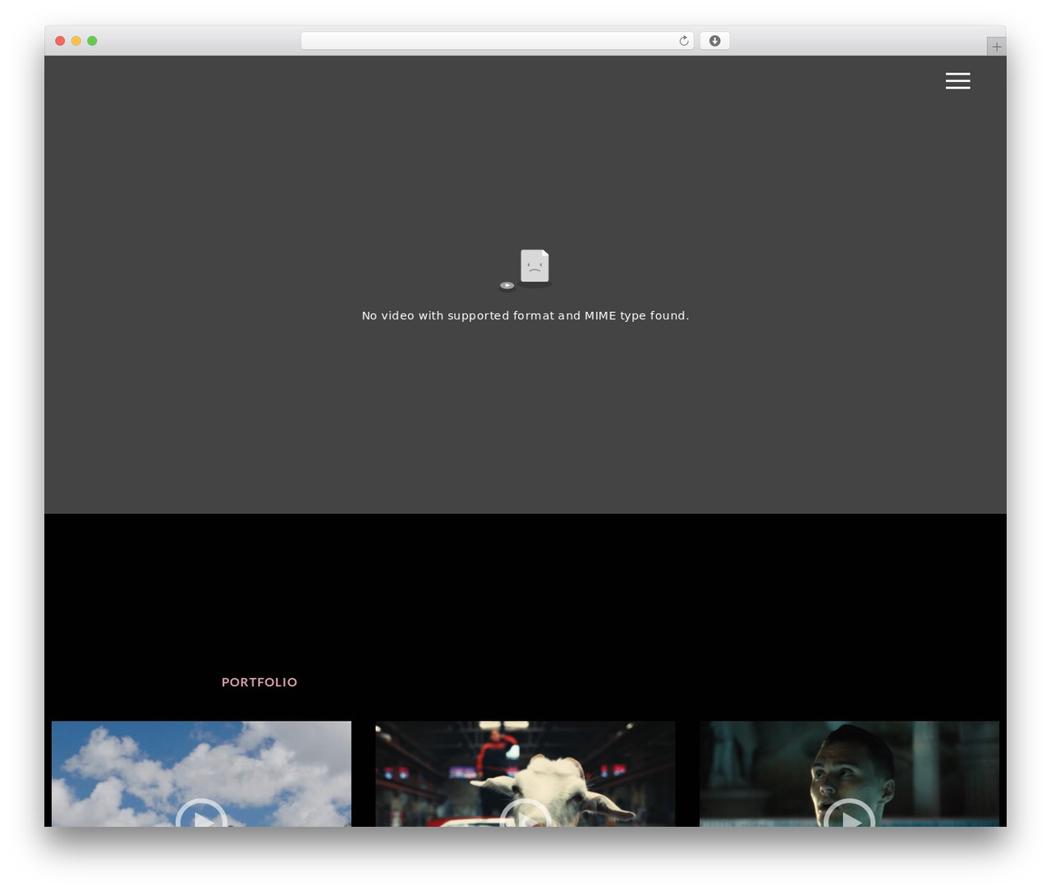Click the broken video file icon
Screen dimensions: 1051x890
525,270
